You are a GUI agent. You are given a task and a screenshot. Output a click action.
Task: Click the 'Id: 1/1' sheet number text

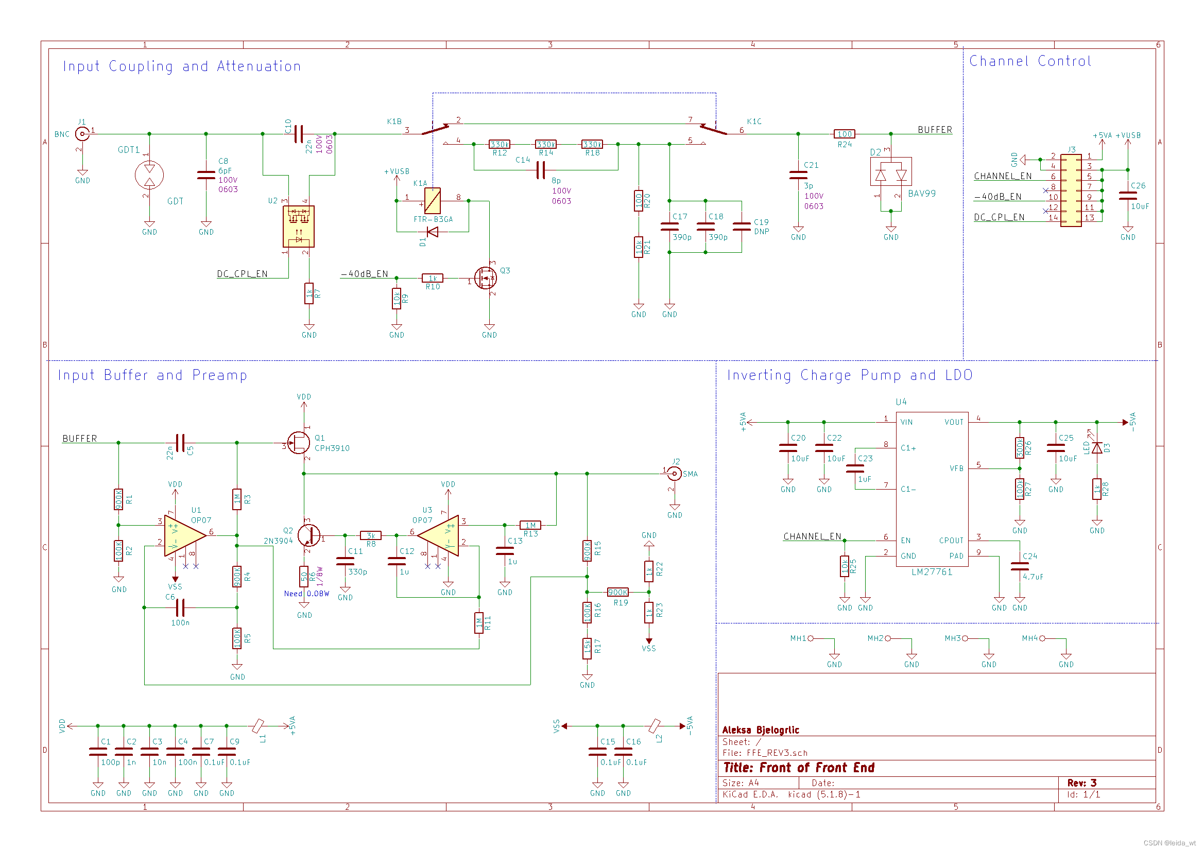click(x=1083, y=794)
